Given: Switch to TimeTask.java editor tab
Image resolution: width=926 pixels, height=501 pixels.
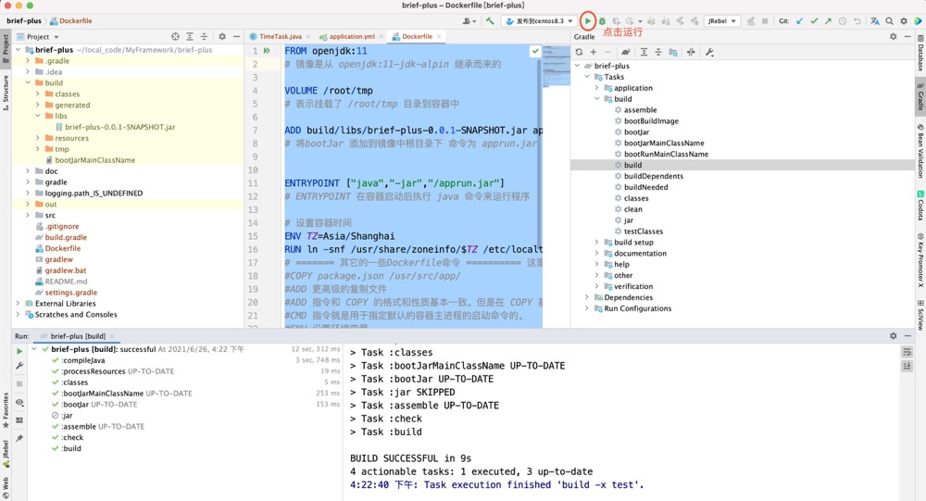Looking at the screenshot, I should point(280,37).
